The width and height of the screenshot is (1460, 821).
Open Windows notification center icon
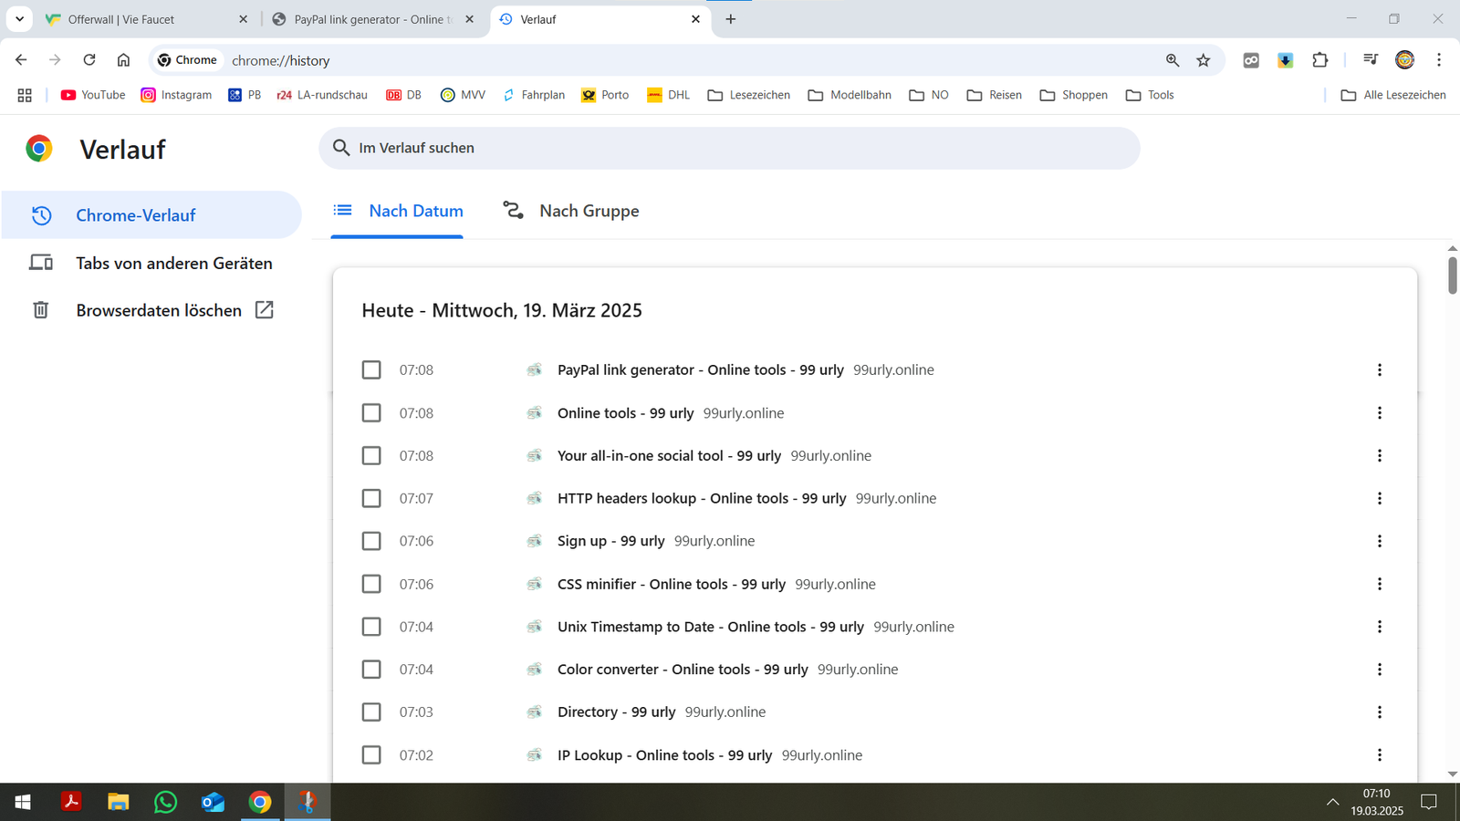[x=1429, y=802]
